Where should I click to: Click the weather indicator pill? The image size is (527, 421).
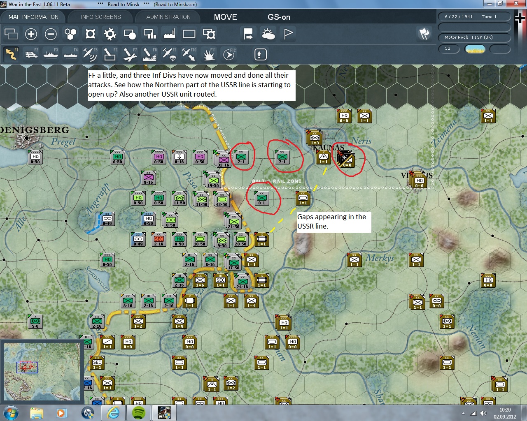point(475,49)
